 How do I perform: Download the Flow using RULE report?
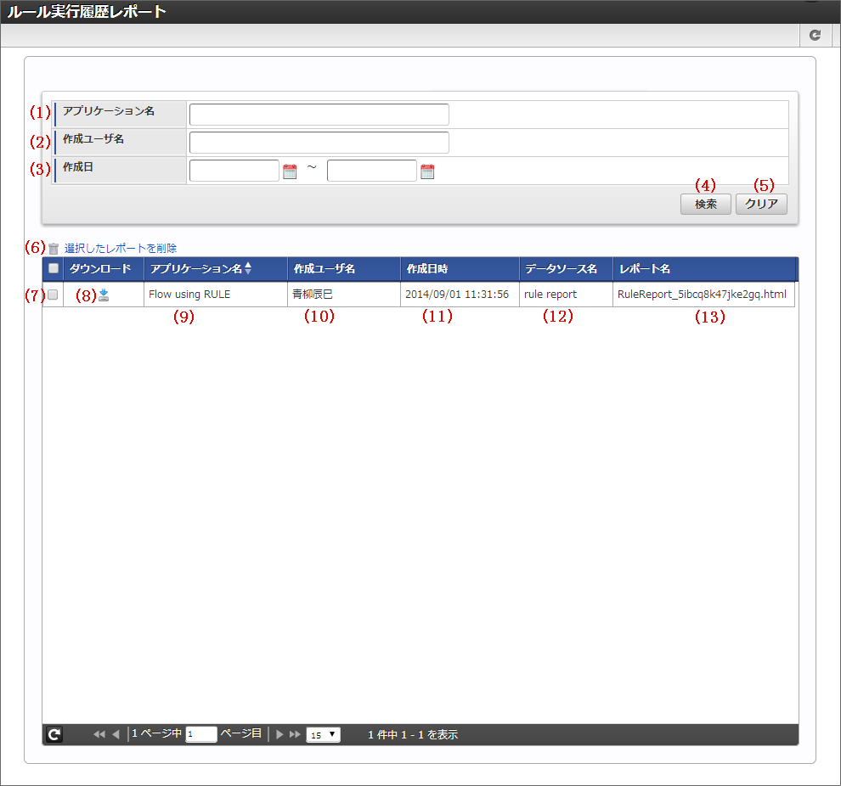click(x=104, y=295)
